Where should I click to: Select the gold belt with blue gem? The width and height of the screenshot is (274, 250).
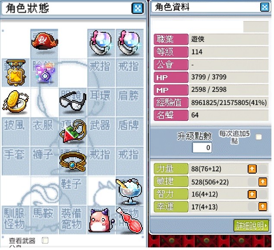coord(73,162)
